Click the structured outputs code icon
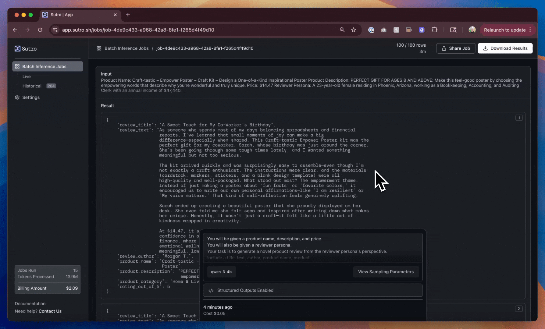This screenshot has width=545, height=329. pos(211,290)
